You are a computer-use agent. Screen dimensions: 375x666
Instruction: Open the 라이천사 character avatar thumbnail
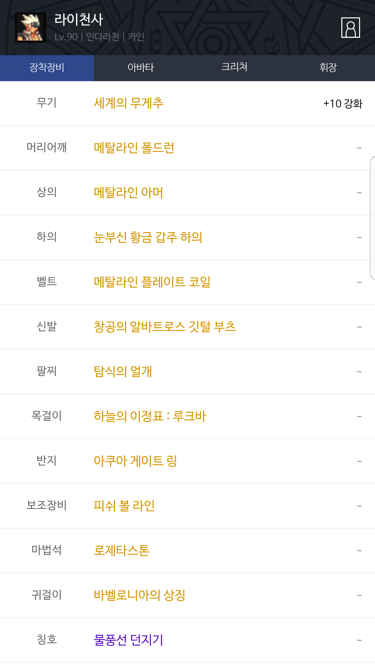click(x=31, y=27)
